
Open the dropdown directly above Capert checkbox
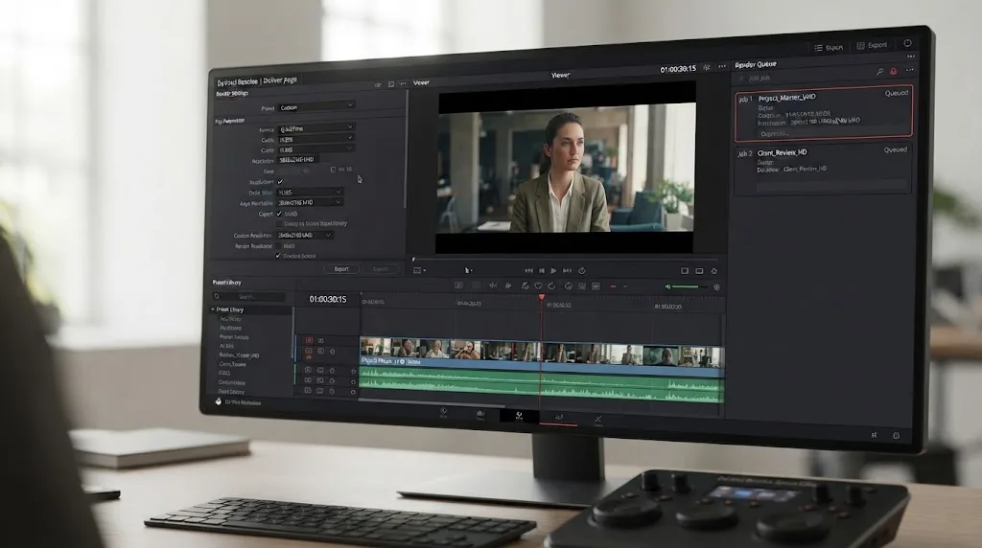click(310, 203)
